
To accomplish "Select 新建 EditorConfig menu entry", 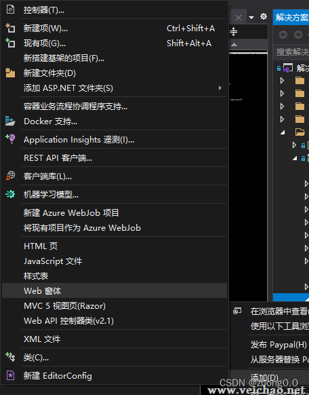I will (x=115, y=375).
